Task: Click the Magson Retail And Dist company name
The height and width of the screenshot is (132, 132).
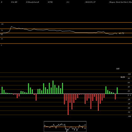Action: pyautogui.click(x=119, y=2)
